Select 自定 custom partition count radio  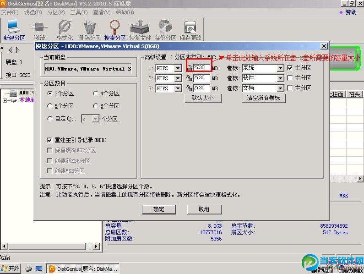pyautogui.click(x=49, y=119)
